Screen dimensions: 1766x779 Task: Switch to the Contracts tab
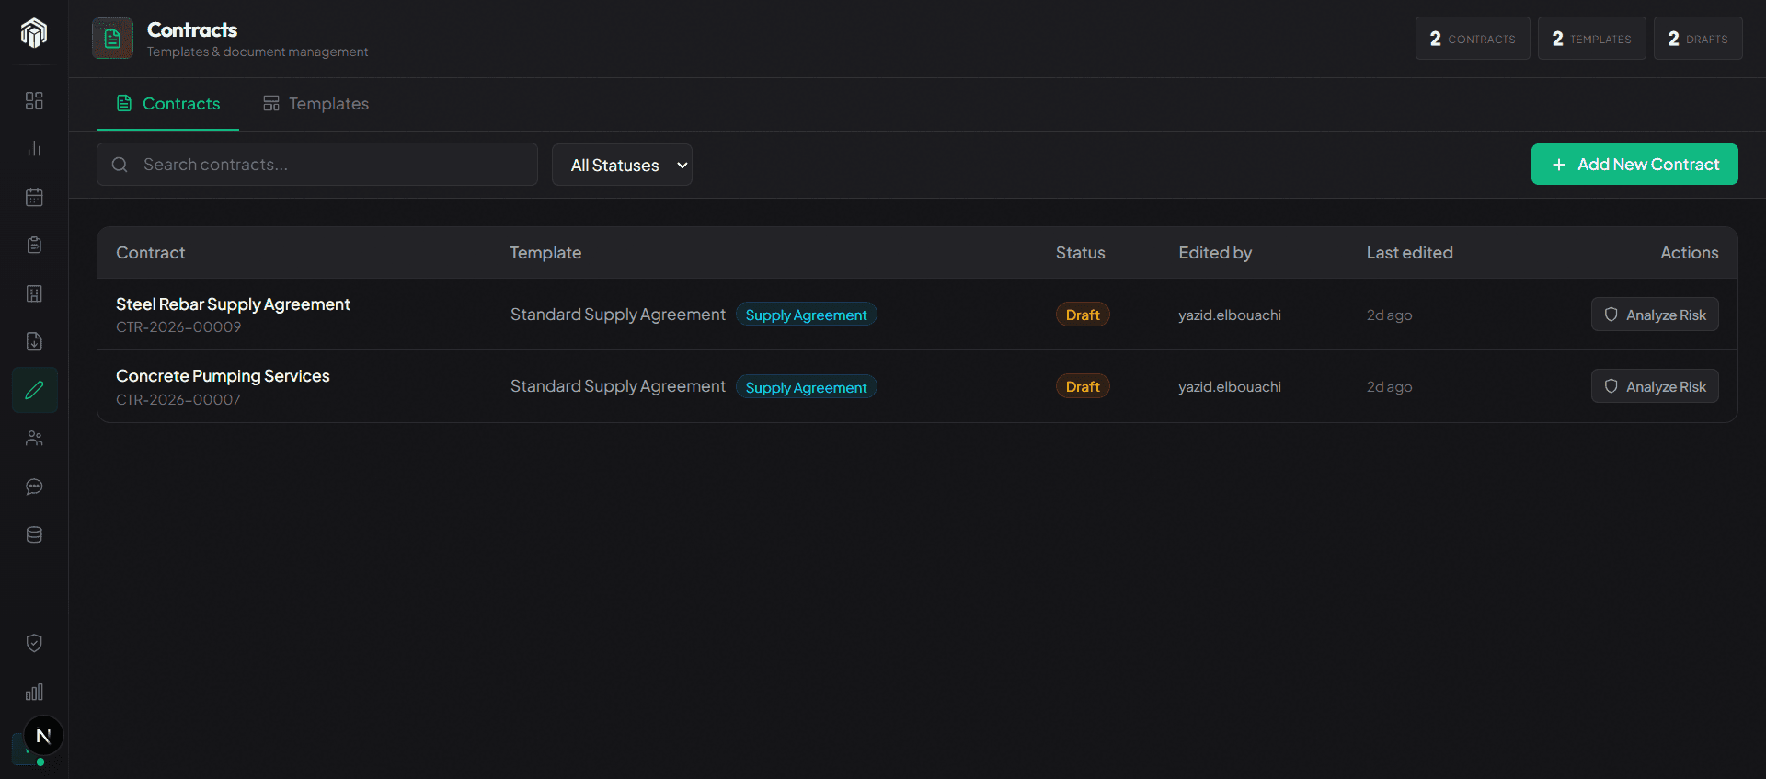(167, 104)
